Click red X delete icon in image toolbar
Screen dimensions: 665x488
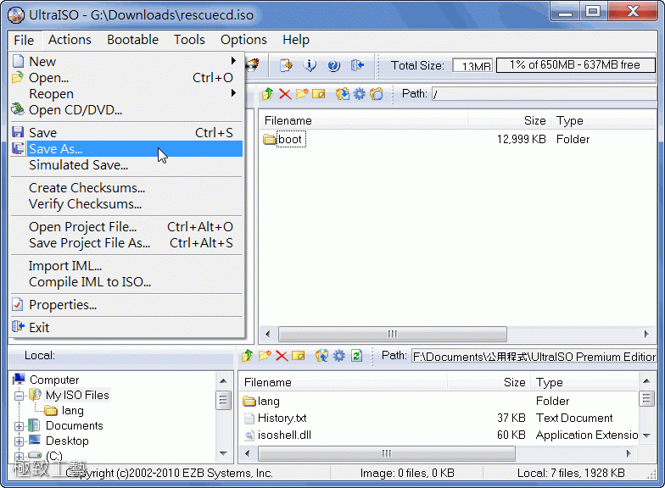[285, 93]
